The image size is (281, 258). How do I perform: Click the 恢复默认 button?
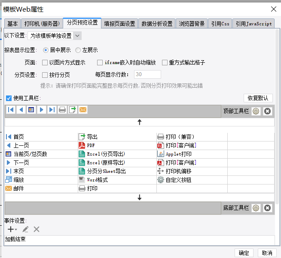(258, 98)
